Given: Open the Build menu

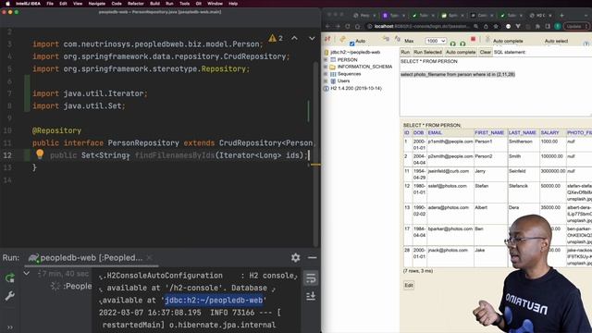Looking at the screenshot, I should (x=154, y=4).
